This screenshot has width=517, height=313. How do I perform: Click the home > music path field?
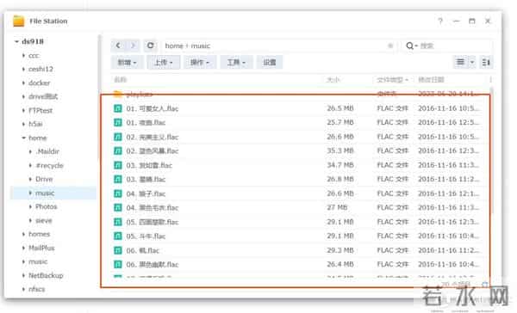[280, 46]
